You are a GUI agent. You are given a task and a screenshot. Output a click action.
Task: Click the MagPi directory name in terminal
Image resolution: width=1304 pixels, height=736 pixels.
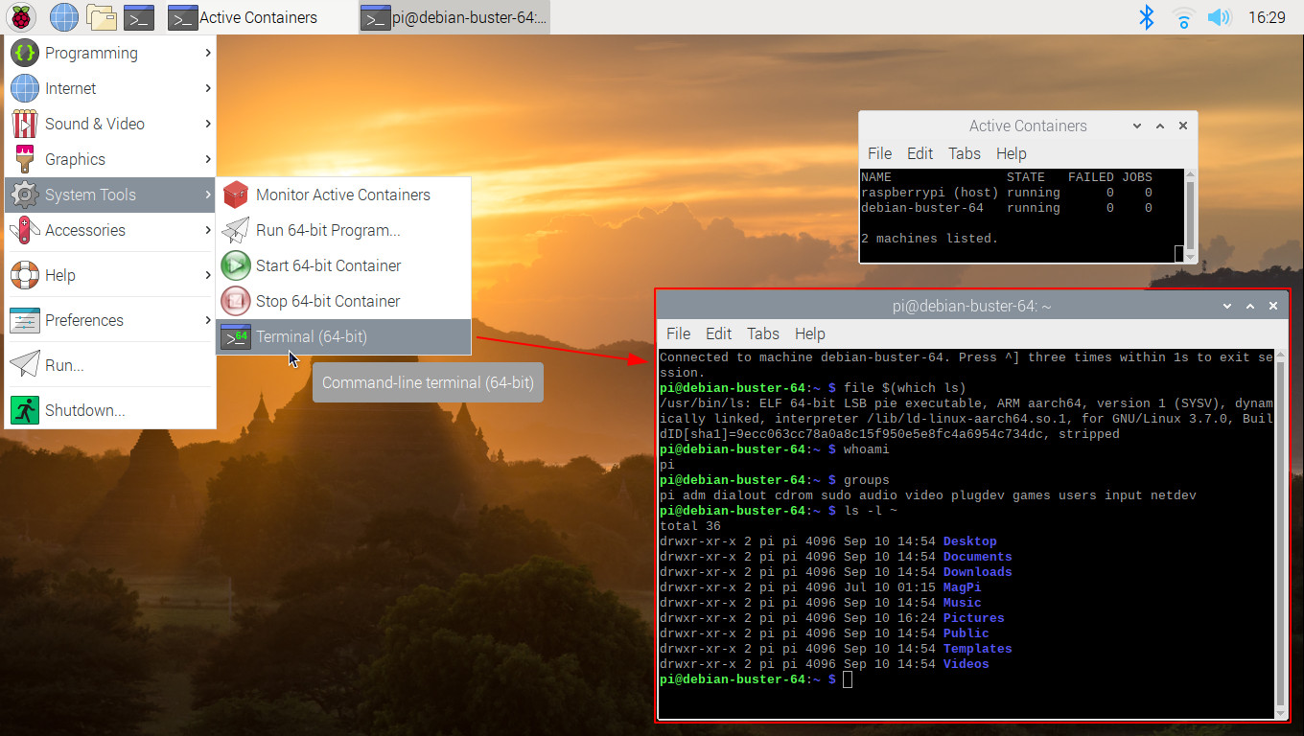(962, 587)
